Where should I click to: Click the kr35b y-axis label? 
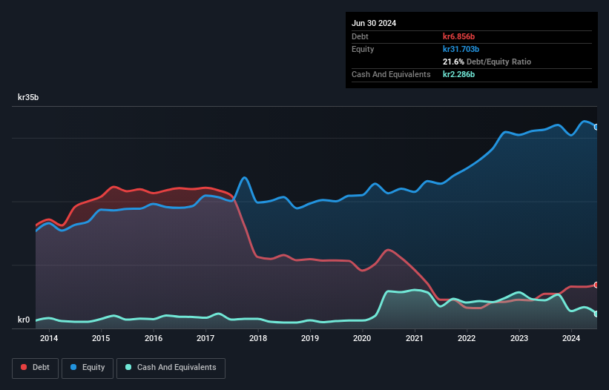(x=28, y=97)
